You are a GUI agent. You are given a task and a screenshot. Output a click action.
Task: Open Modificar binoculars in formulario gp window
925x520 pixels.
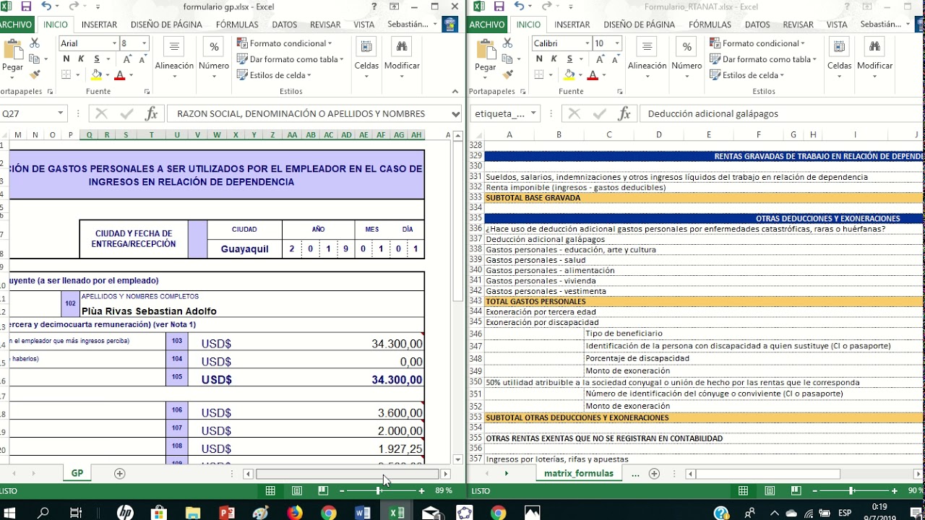pos(402,55)
